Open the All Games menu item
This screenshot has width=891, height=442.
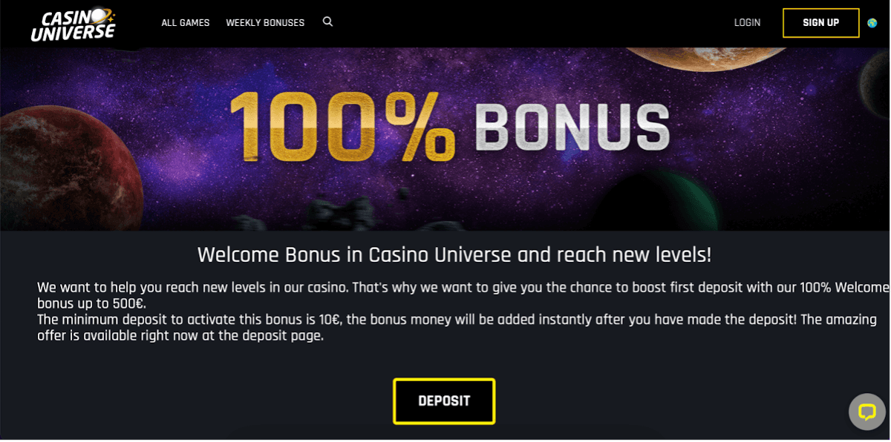click(186, 23)
